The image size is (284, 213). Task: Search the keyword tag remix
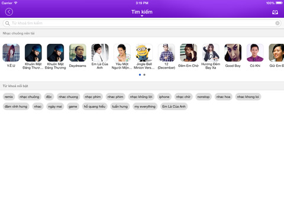(9, 96)
